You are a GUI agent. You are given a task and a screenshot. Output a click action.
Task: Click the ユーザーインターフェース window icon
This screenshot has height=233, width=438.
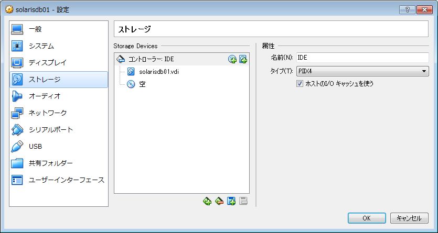(17, 180)
